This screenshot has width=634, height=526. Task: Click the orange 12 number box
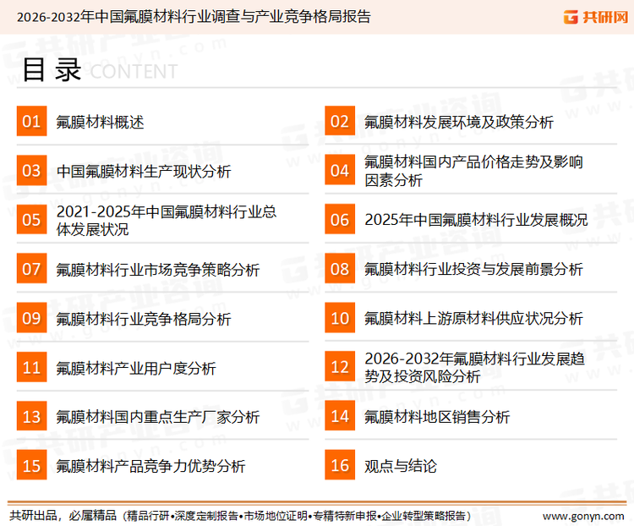pyautogui.click(x=340, y=367)
